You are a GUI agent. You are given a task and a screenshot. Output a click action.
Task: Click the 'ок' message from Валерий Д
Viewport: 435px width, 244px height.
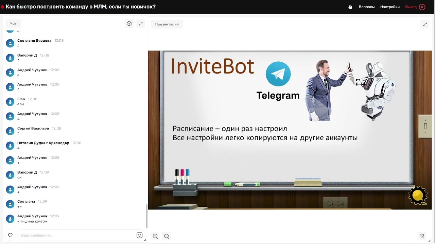19,178
